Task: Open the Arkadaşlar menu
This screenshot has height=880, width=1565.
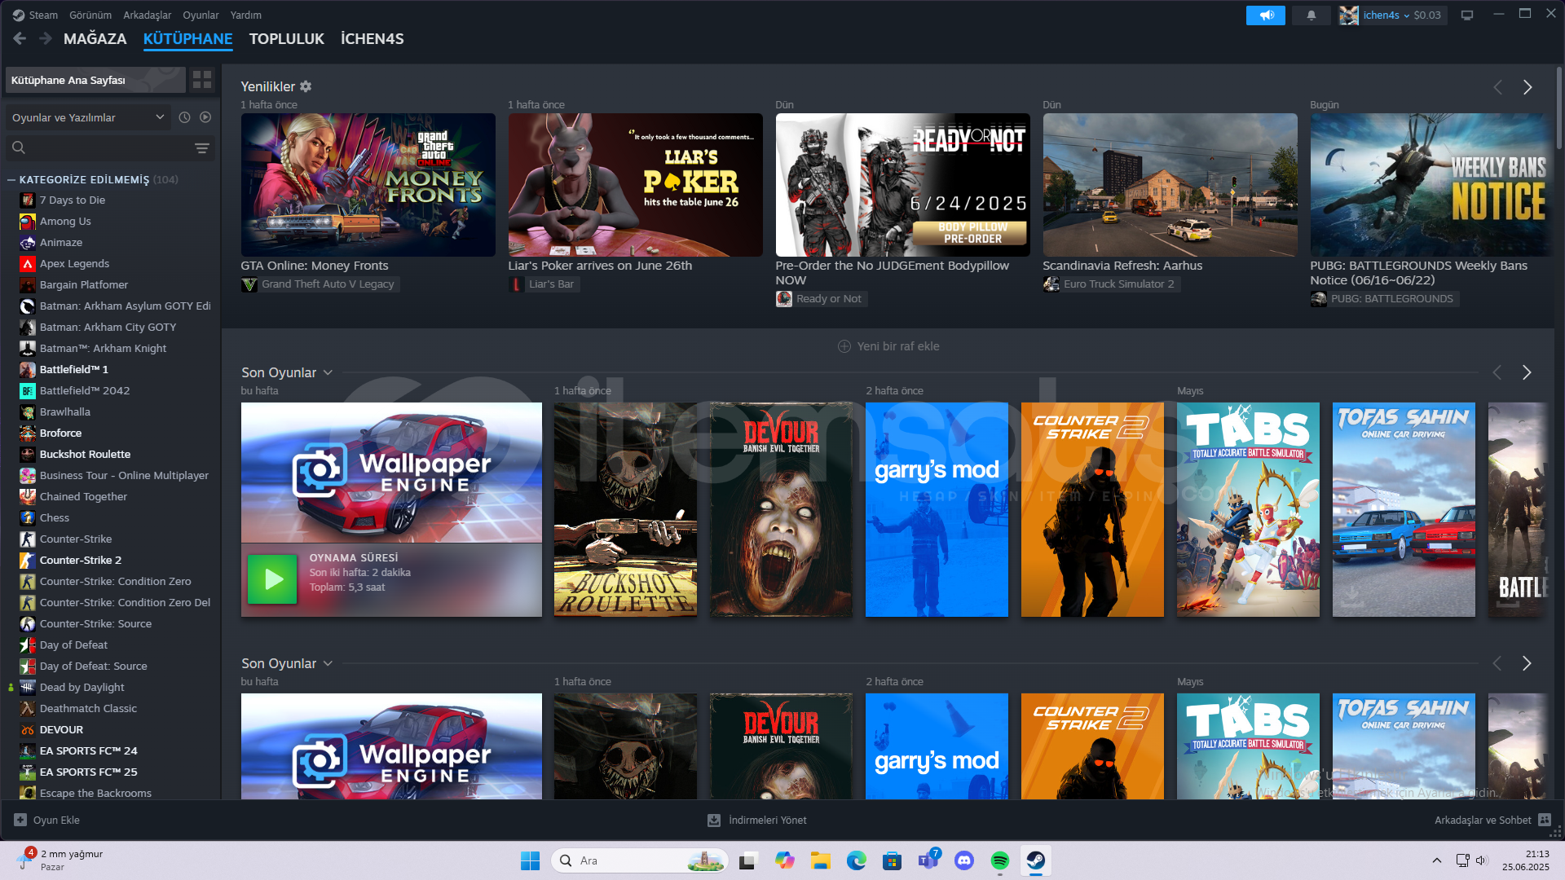Action: pyautogui.click(x=147, y=15)
